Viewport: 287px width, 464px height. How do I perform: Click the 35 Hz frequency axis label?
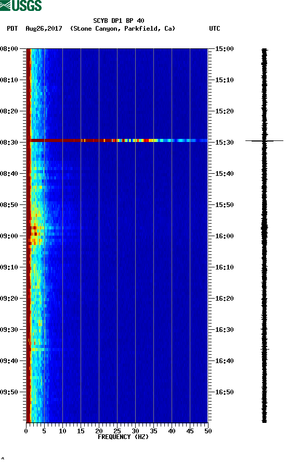[153, 431]
